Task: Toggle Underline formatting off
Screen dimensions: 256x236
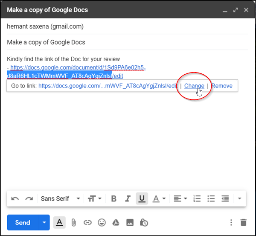Action: [142, 198]
